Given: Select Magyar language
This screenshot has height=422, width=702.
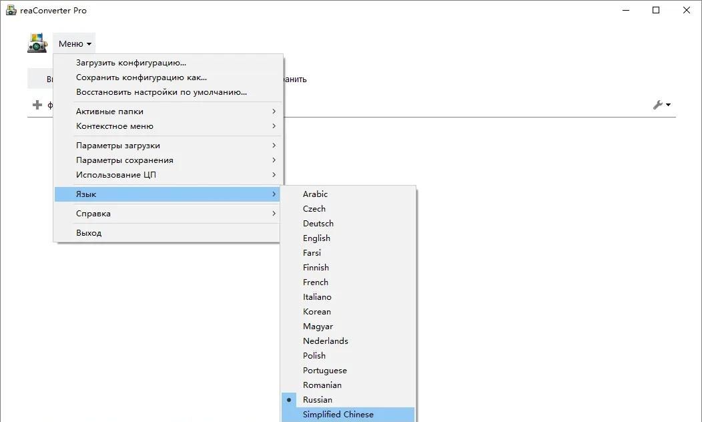Looking at the screenshot, I should (348, 327).
